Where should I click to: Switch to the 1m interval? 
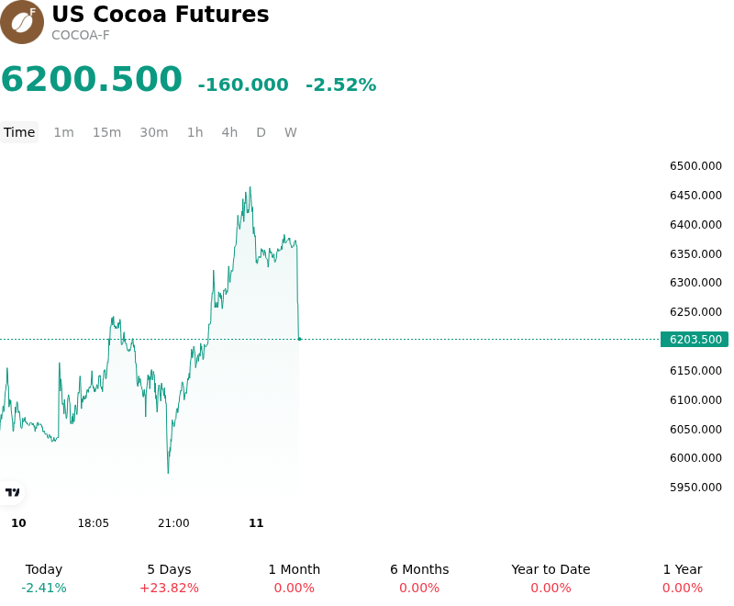pyautogui.click(x=63, y=132)
